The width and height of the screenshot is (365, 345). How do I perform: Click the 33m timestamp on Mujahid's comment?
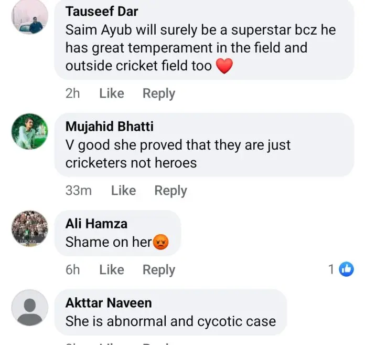coord(79,191)
